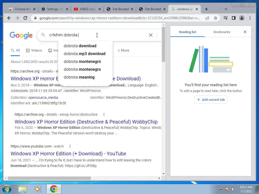
Task: Open Windows XP Horror Edition YouTube result
Action: (68, 154)
